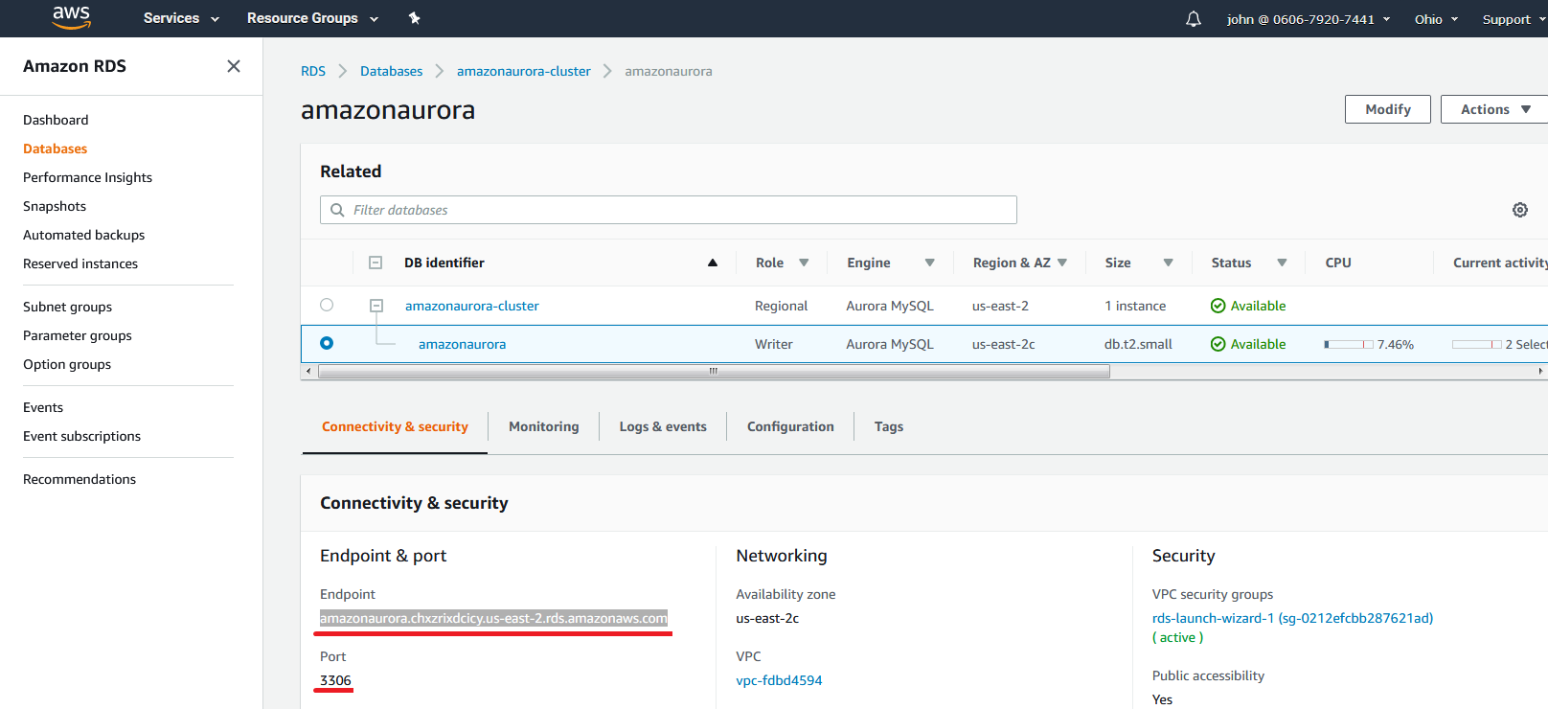Screen dimensions: 1548x709
Task: Open Snapshots in the sidebar
Action: point(55,206)
